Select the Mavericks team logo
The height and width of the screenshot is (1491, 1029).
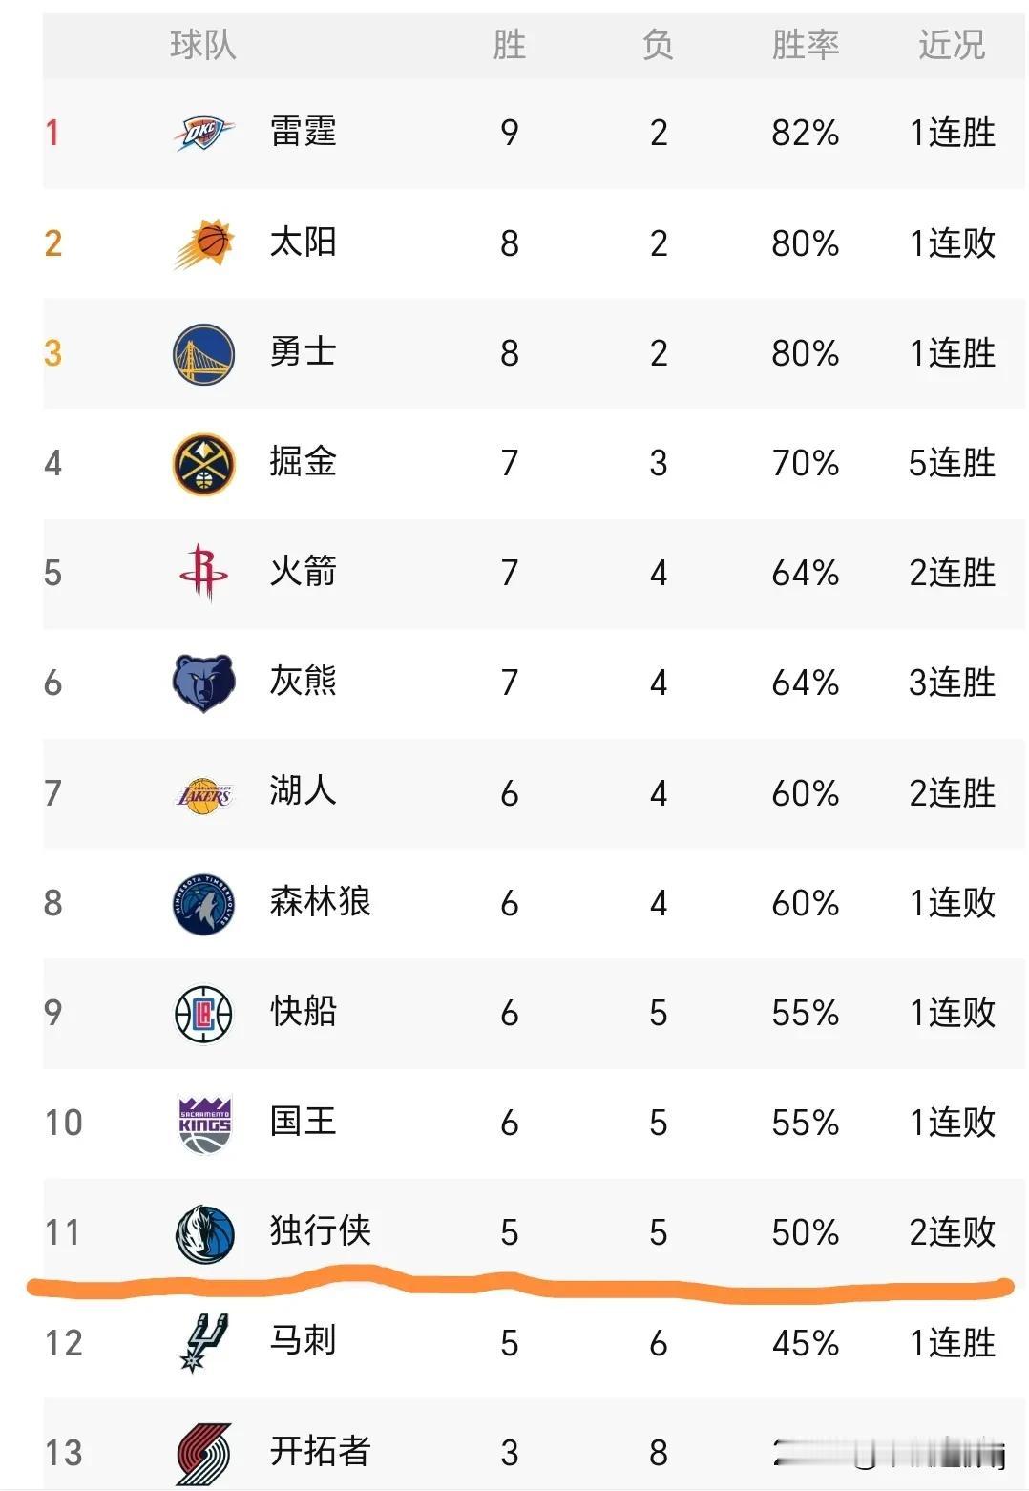(x=204, y=1233)
